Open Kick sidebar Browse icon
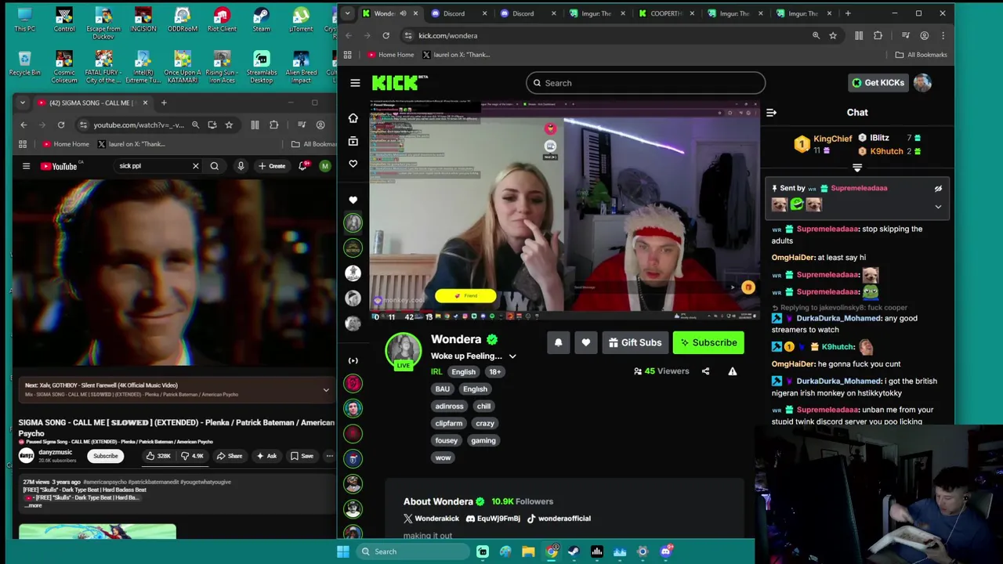The width and height of the screenshot is (1003, 564). coord(353,141)
